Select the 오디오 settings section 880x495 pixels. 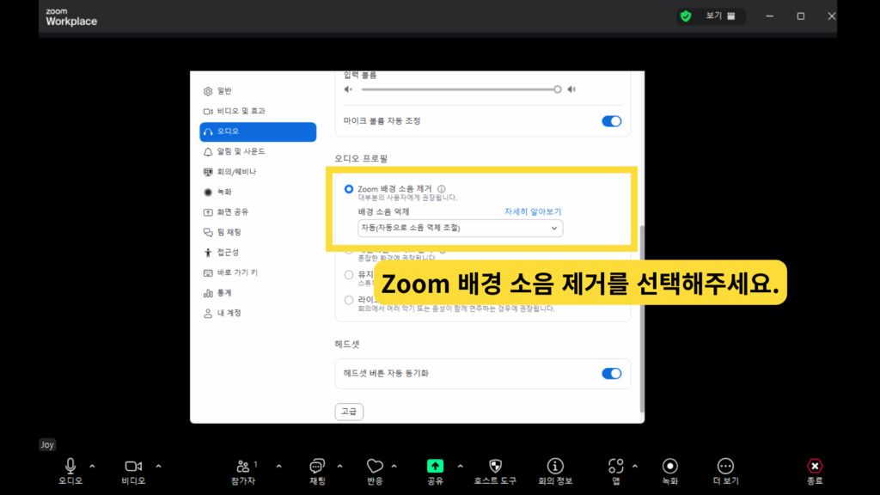coord(258,131)
